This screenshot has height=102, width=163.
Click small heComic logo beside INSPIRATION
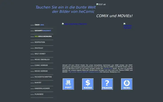[32, 42]
